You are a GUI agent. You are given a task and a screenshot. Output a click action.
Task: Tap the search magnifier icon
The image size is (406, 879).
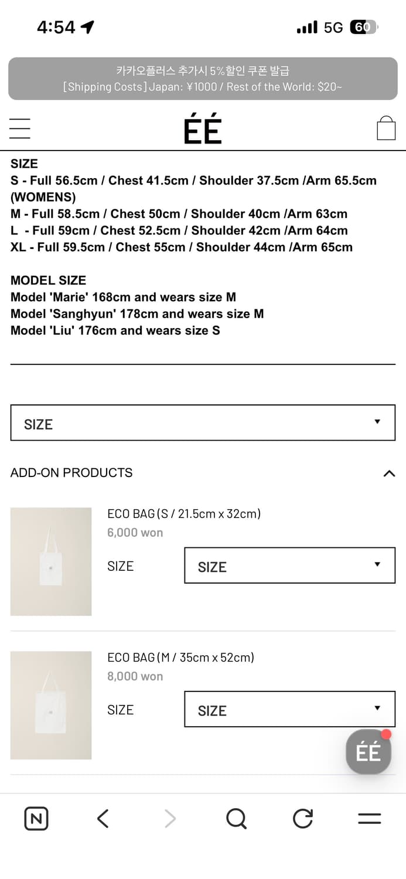point(236,819)
